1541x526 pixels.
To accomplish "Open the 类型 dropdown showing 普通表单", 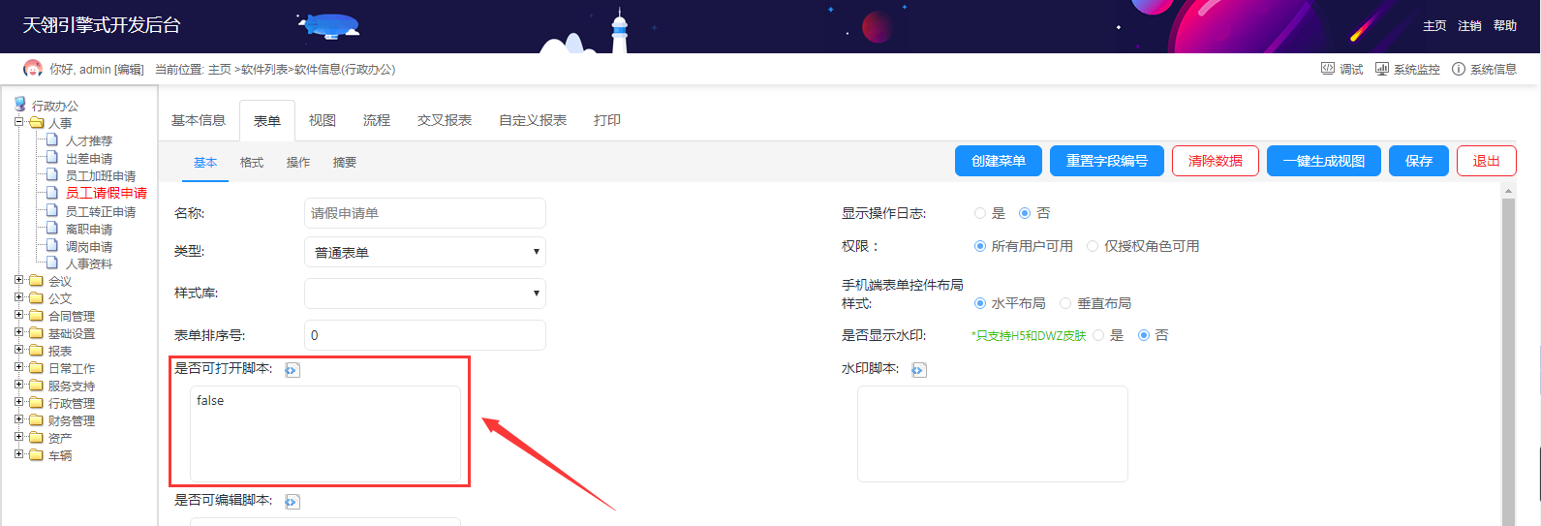I will coord(425,252).
